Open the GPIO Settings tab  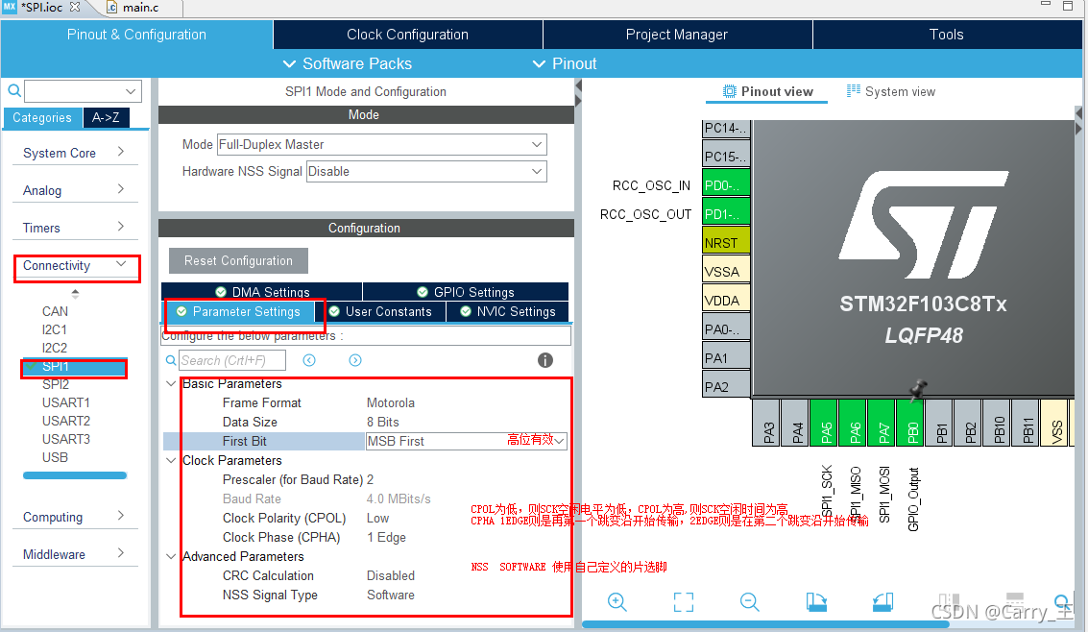(466, 291)
